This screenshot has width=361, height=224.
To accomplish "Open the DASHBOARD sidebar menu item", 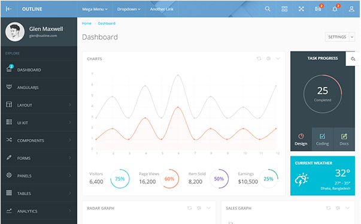I will tap(39, 69).
